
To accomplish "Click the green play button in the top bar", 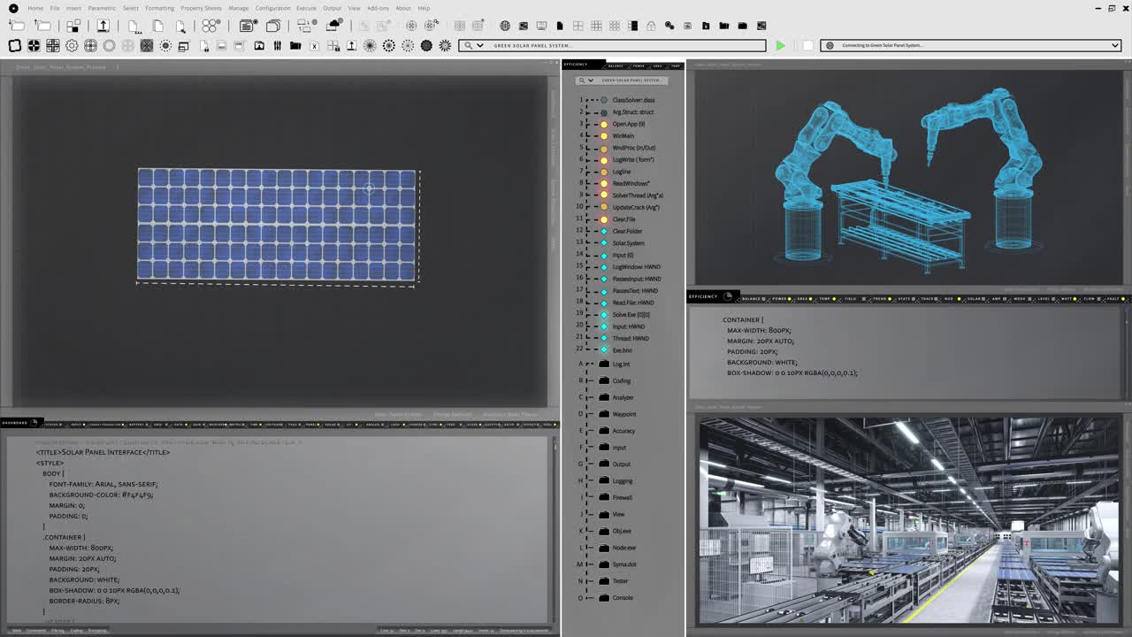I will coord(781,45).
